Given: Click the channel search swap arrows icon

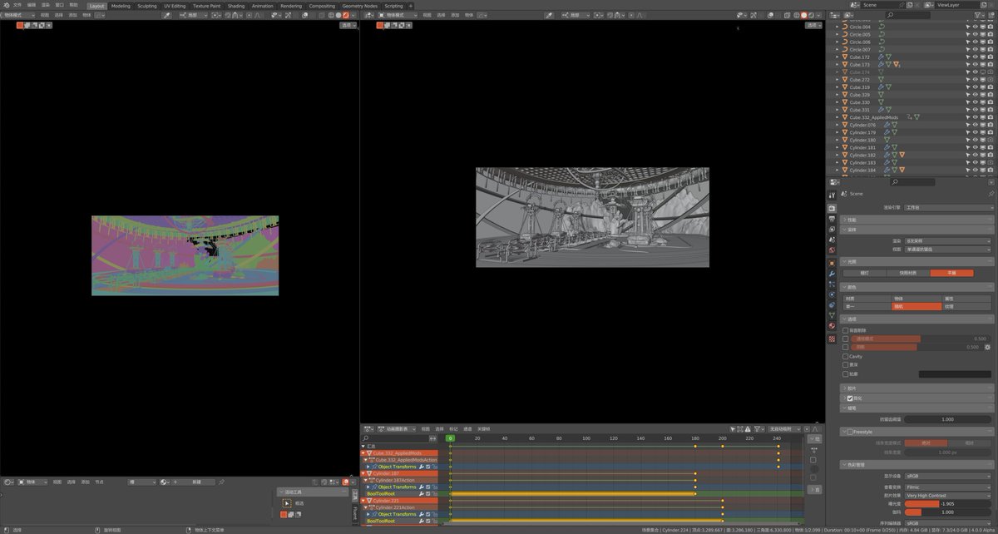Looking at the screenshot, I should click(432, 438).
